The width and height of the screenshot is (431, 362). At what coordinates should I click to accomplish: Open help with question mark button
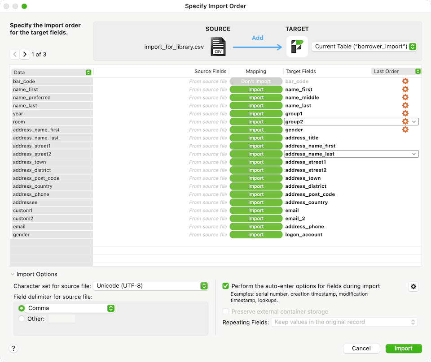pos(14,349)
